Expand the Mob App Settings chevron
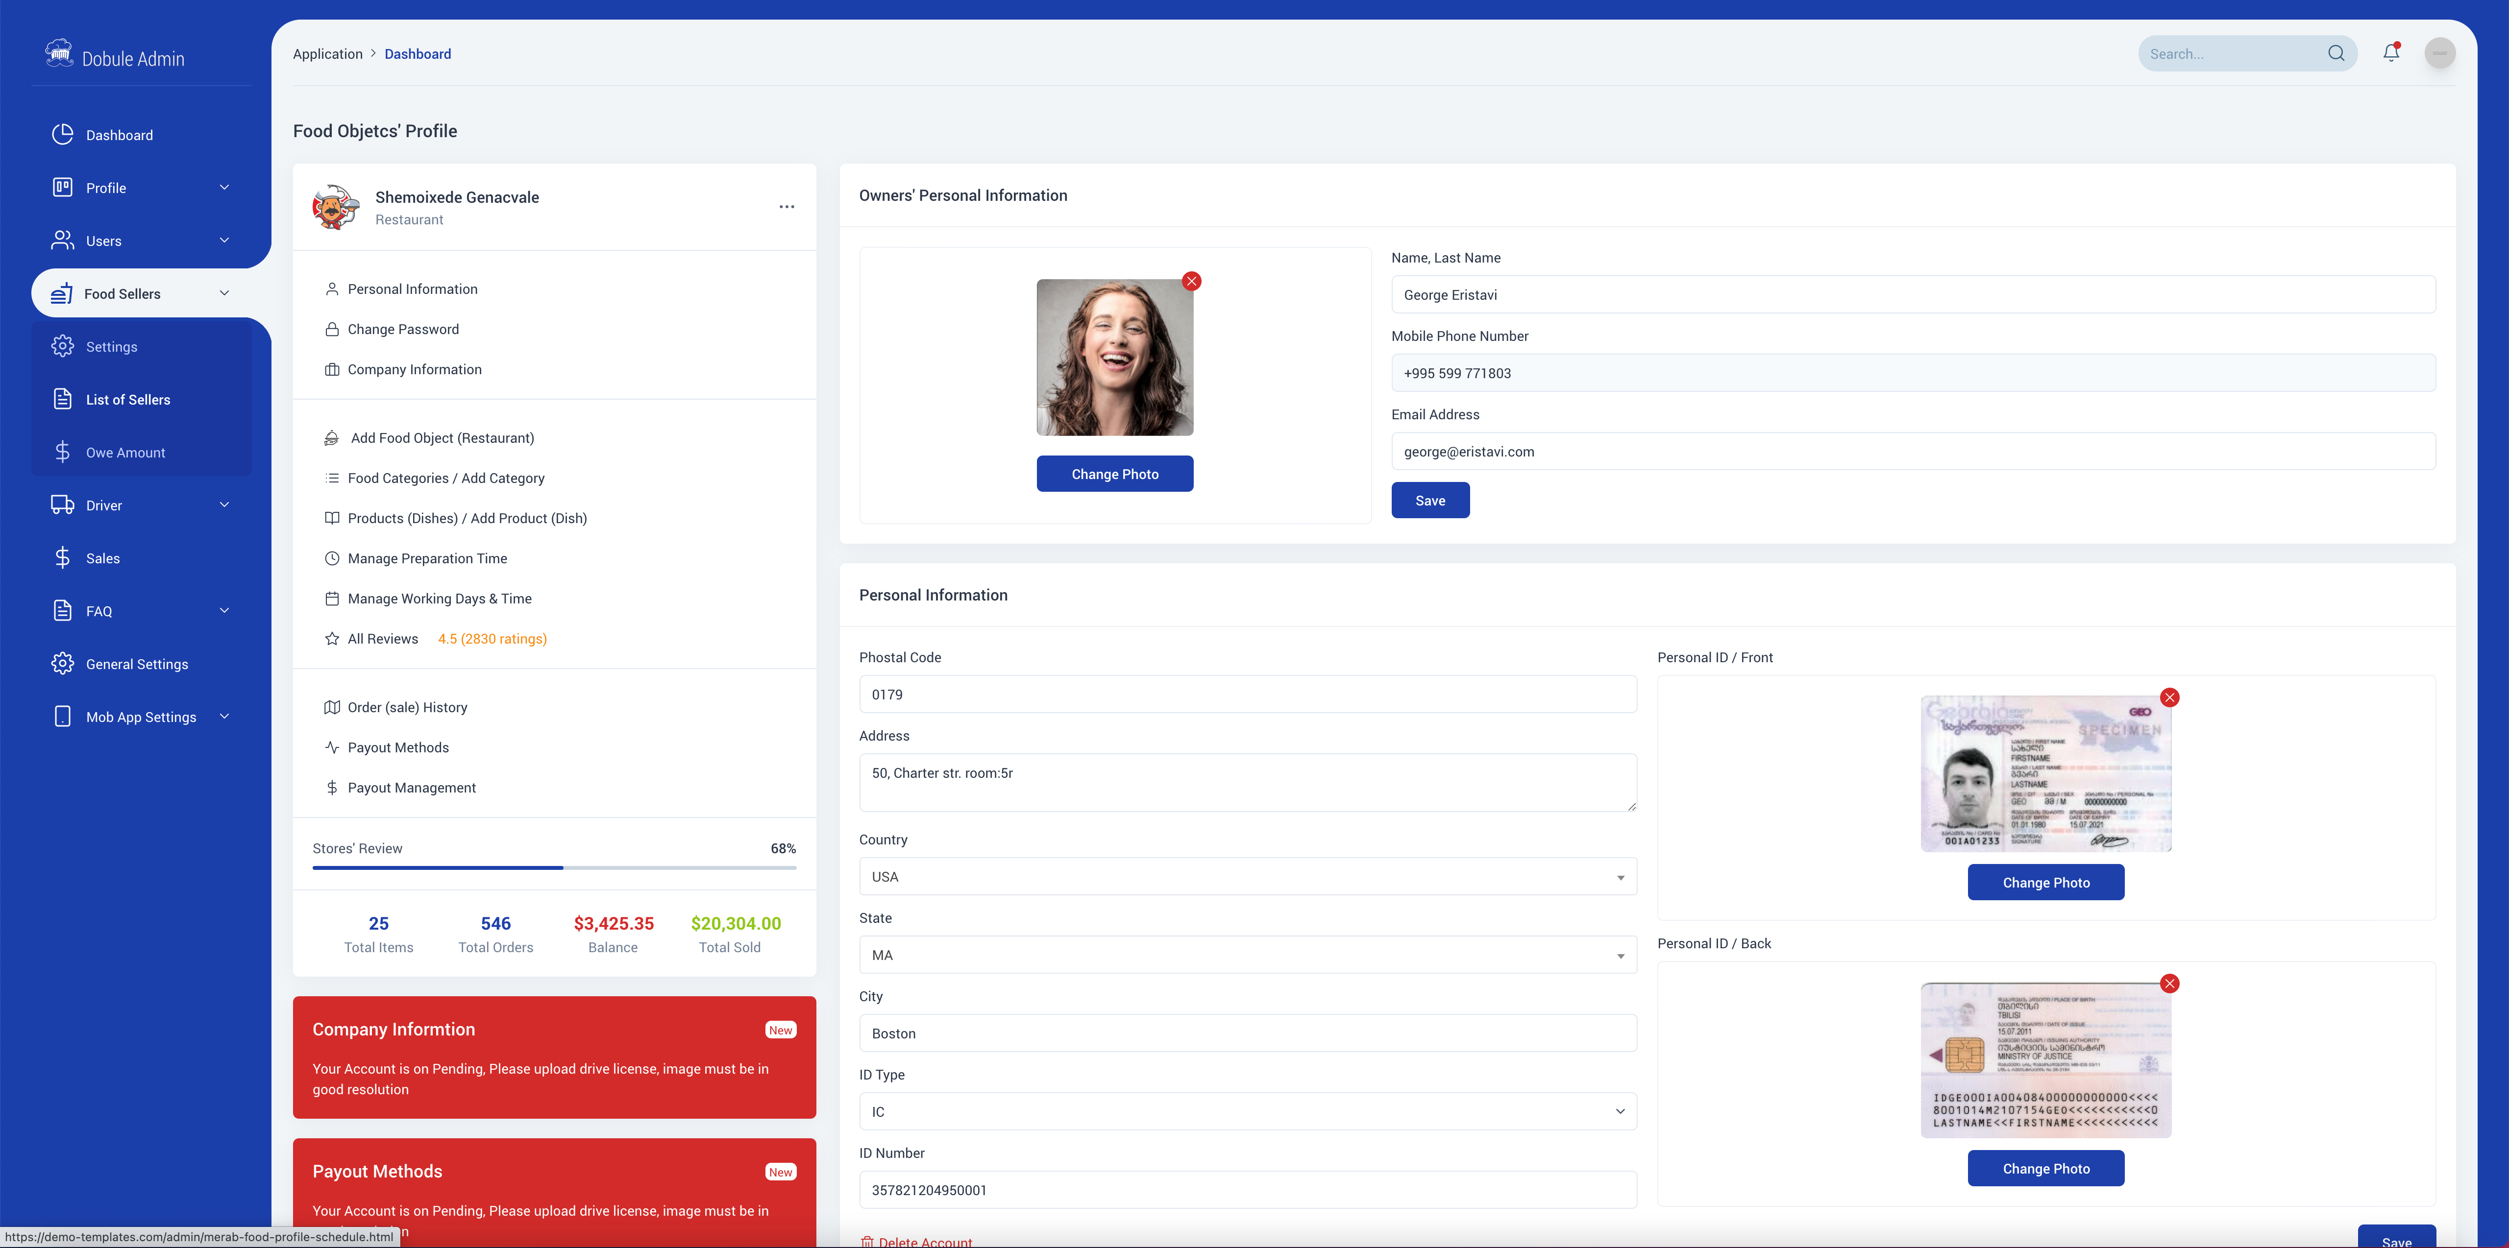Image resolution: width=2509 pixels, height=1248 pixels. [224, 717]
